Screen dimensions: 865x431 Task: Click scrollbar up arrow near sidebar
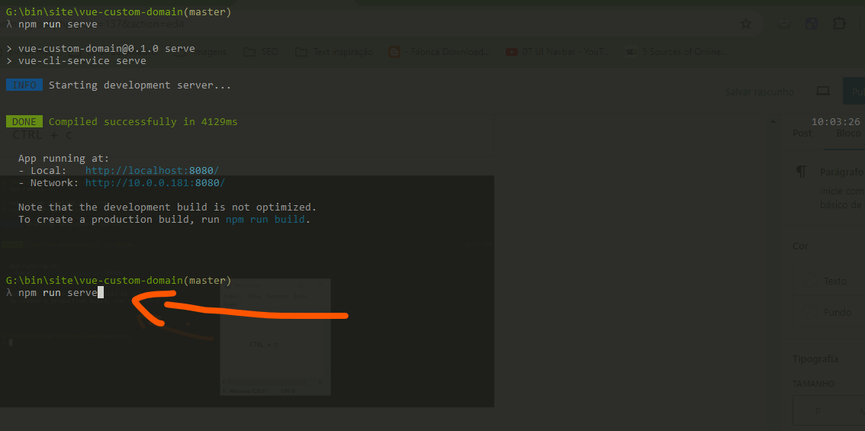(x=773, y=122)
